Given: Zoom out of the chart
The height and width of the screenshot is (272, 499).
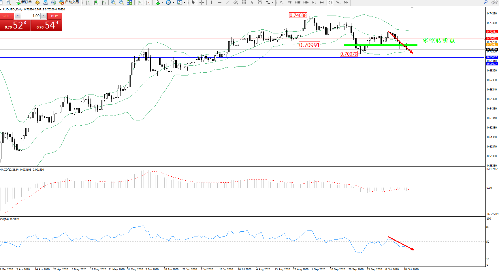Looking at the screenshot, I should [x=121, y=2].
